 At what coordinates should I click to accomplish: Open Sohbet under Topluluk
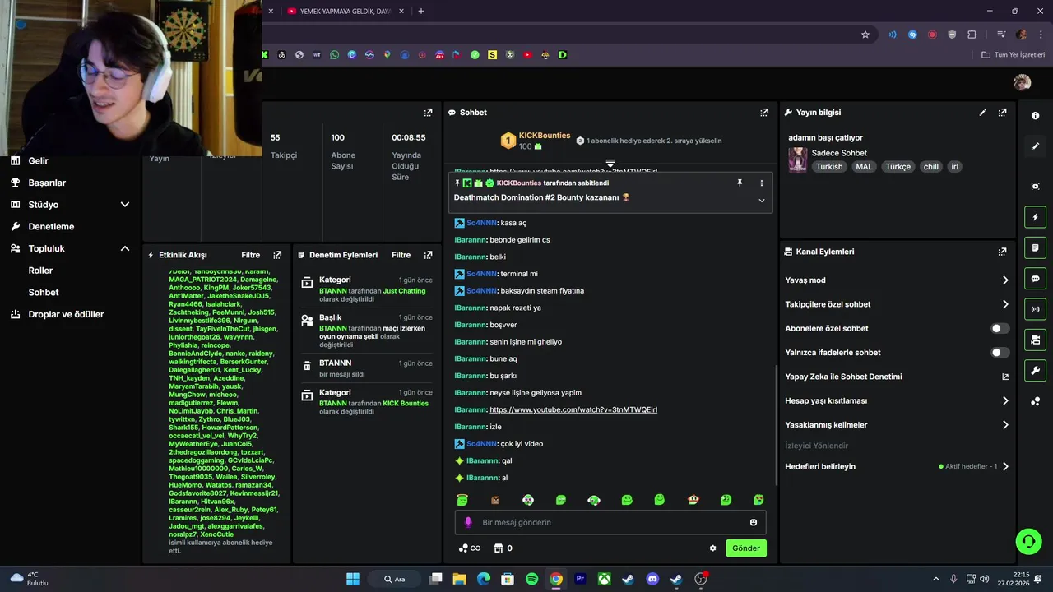(44, 292)
